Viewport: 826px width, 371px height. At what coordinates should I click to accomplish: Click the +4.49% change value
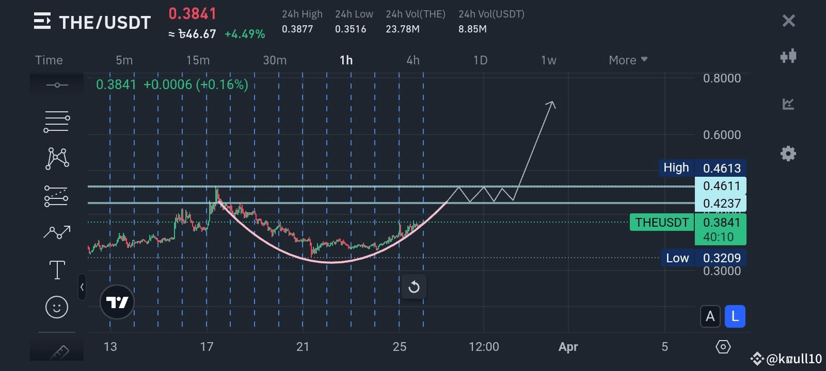245,34
